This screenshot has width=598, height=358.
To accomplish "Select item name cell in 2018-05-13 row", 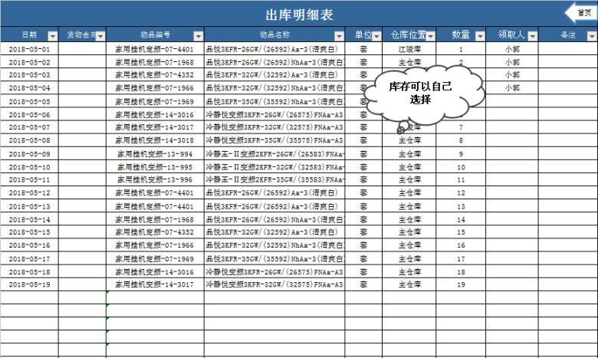I will (x=274, y=206).
